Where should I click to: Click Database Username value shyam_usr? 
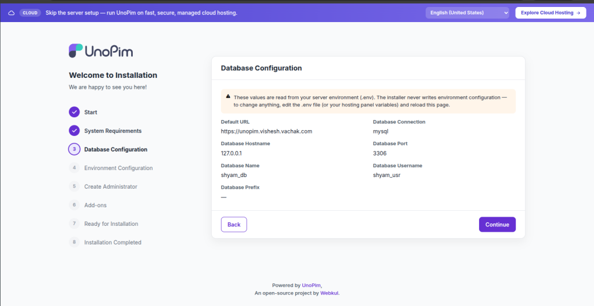tap(386, 175)
